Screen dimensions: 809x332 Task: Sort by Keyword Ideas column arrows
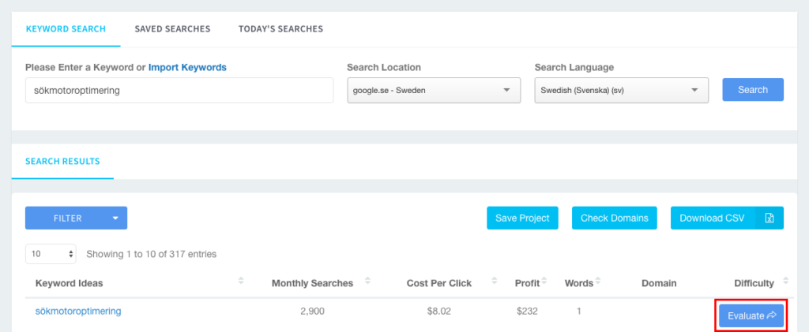(240, 281)
